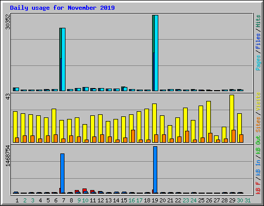Click the green day 31 label
Screen dimensions: 264x206
pos(247,200)
